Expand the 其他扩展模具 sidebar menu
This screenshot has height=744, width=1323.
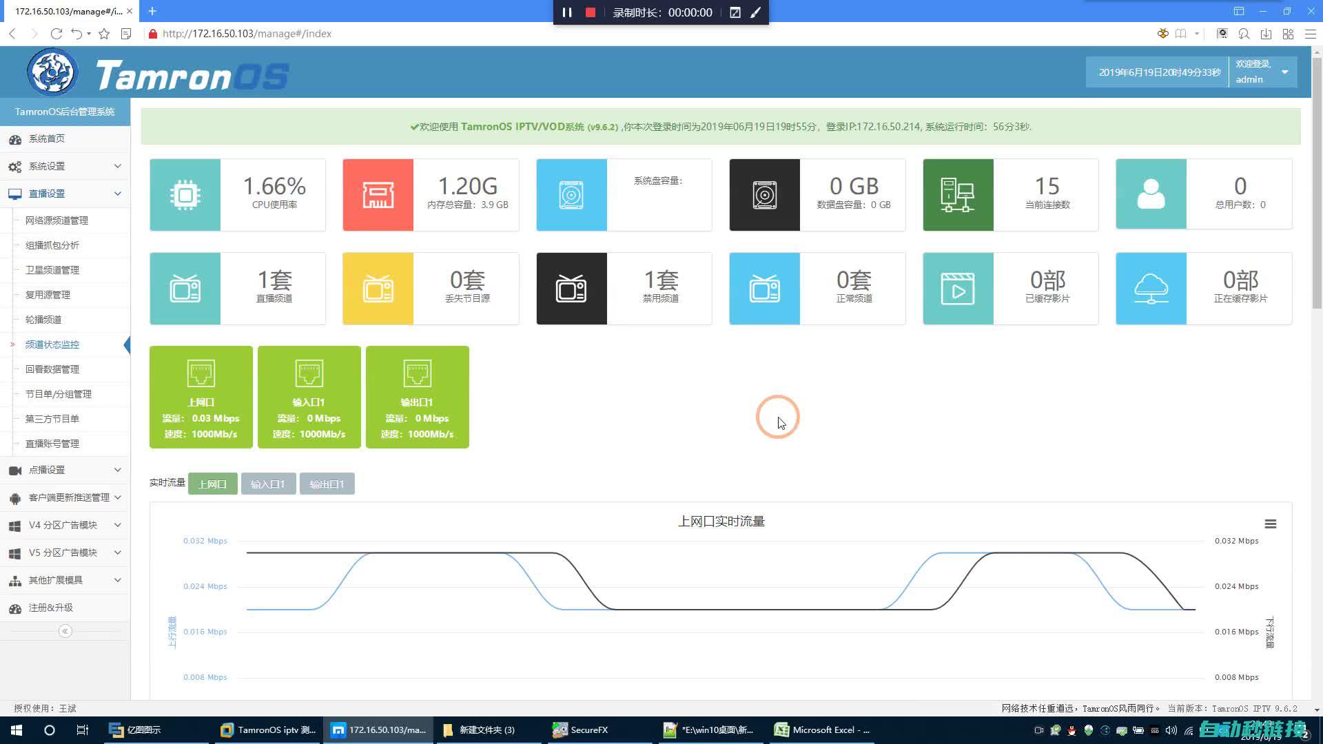[65, 580]
